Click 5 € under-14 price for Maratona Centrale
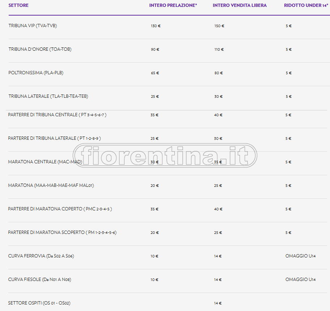This screenshot has width=330, height=311. [288, 162]
